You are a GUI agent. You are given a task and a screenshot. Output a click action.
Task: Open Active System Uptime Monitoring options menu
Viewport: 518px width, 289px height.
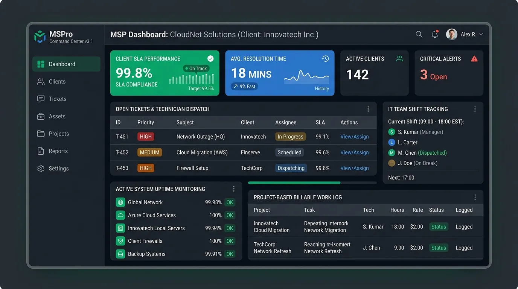[234, 189]
